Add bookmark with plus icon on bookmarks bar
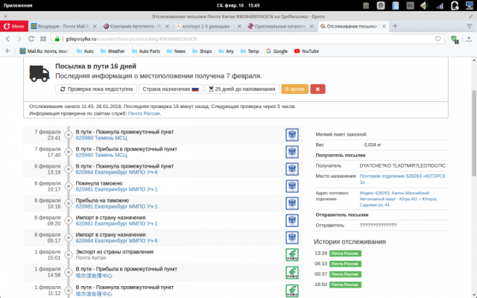 point(7,51)
